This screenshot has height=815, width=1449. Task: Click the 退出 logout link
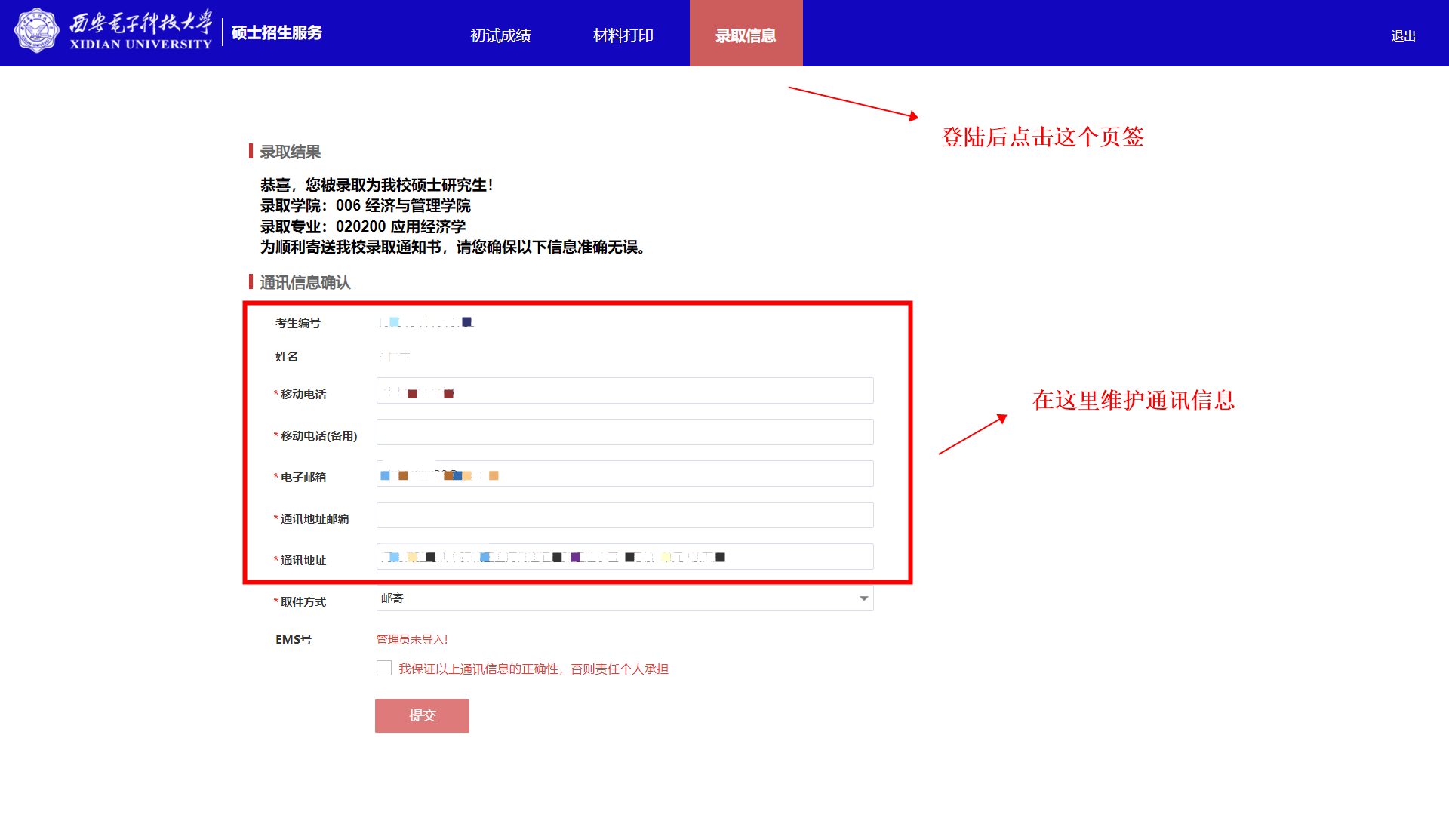pos(1403,36)
